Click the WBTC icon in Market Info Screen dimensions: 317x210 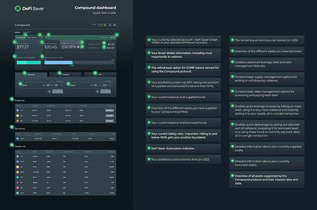(x=17, y=172)
